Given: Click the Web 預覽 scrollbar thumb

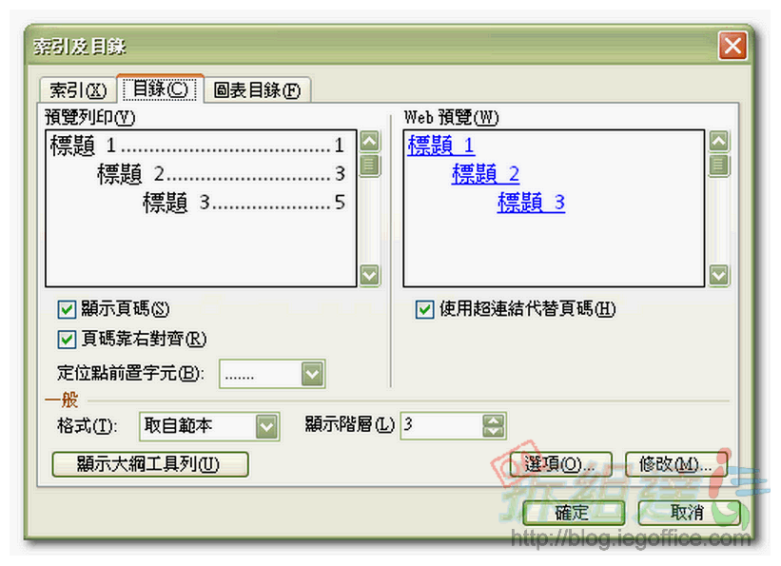Looking at the screenshot, I should [x=718, y=165].
